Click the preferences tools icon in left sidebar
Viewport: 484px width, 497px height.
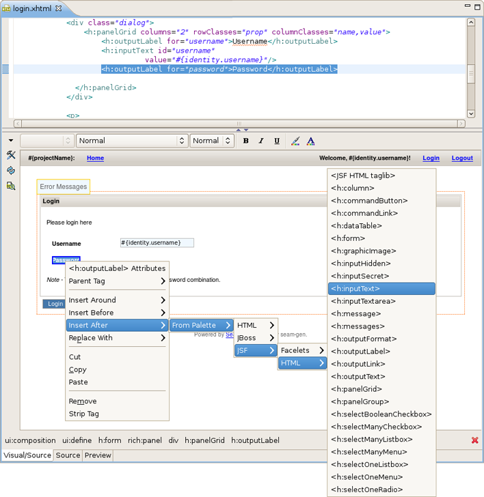(11, 156)
